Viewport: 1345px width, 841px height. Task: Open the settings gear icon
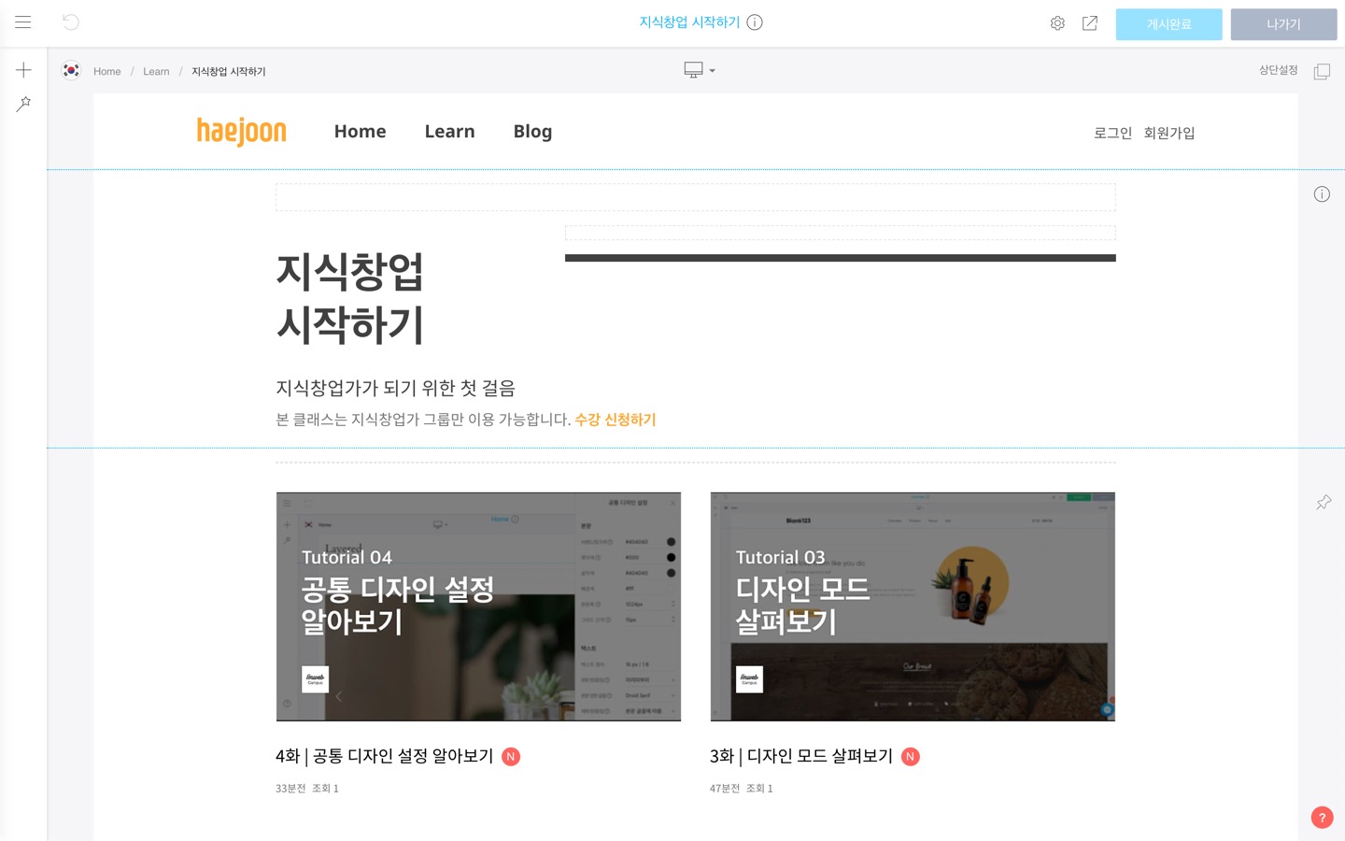coord(1057,23)
